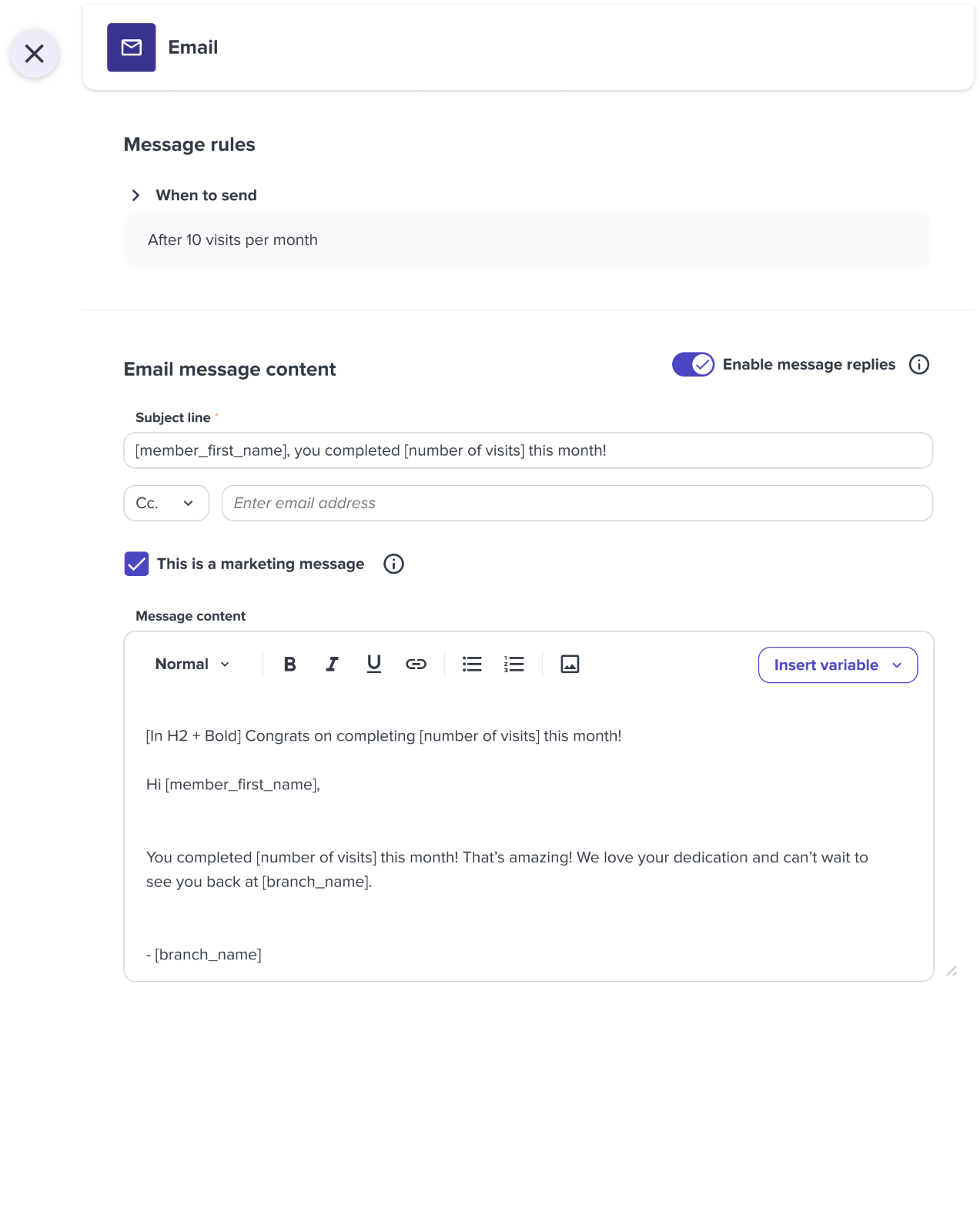View info about enabling message replies
Screen dimensions: 980x1232
919,364
